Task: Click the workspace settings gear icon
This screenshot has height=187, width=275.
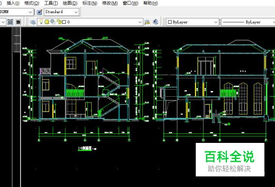Action: pyautogui.click(x=10, y=22)
